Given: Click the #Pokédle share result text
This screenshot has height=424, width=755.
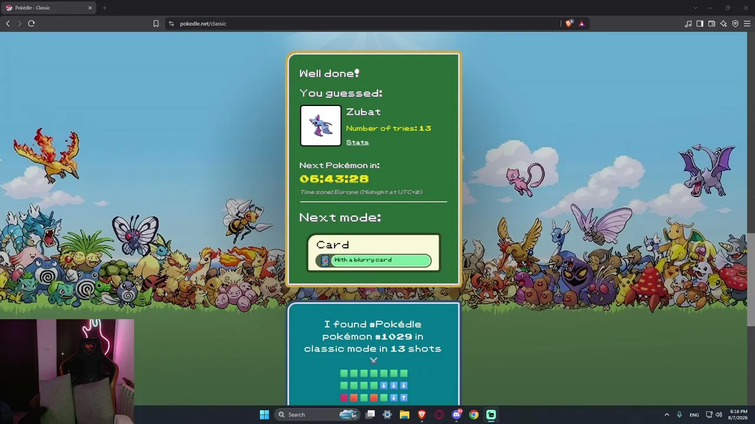Looking at the screenshot, I should pyautogui.click(x=373, y=336).
